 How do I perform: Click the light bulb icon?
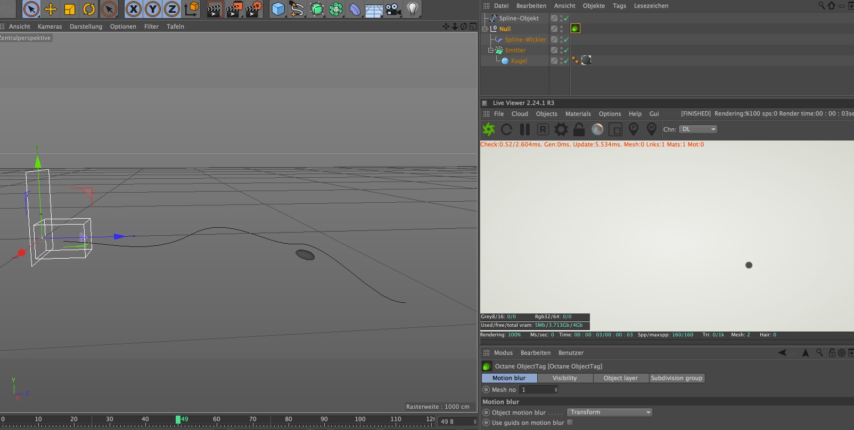(413, 9)
